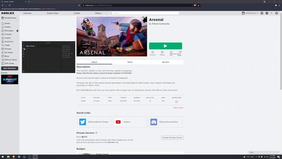Click browser reload button
The height and width of the screenshot is (159, 282).
9,5
